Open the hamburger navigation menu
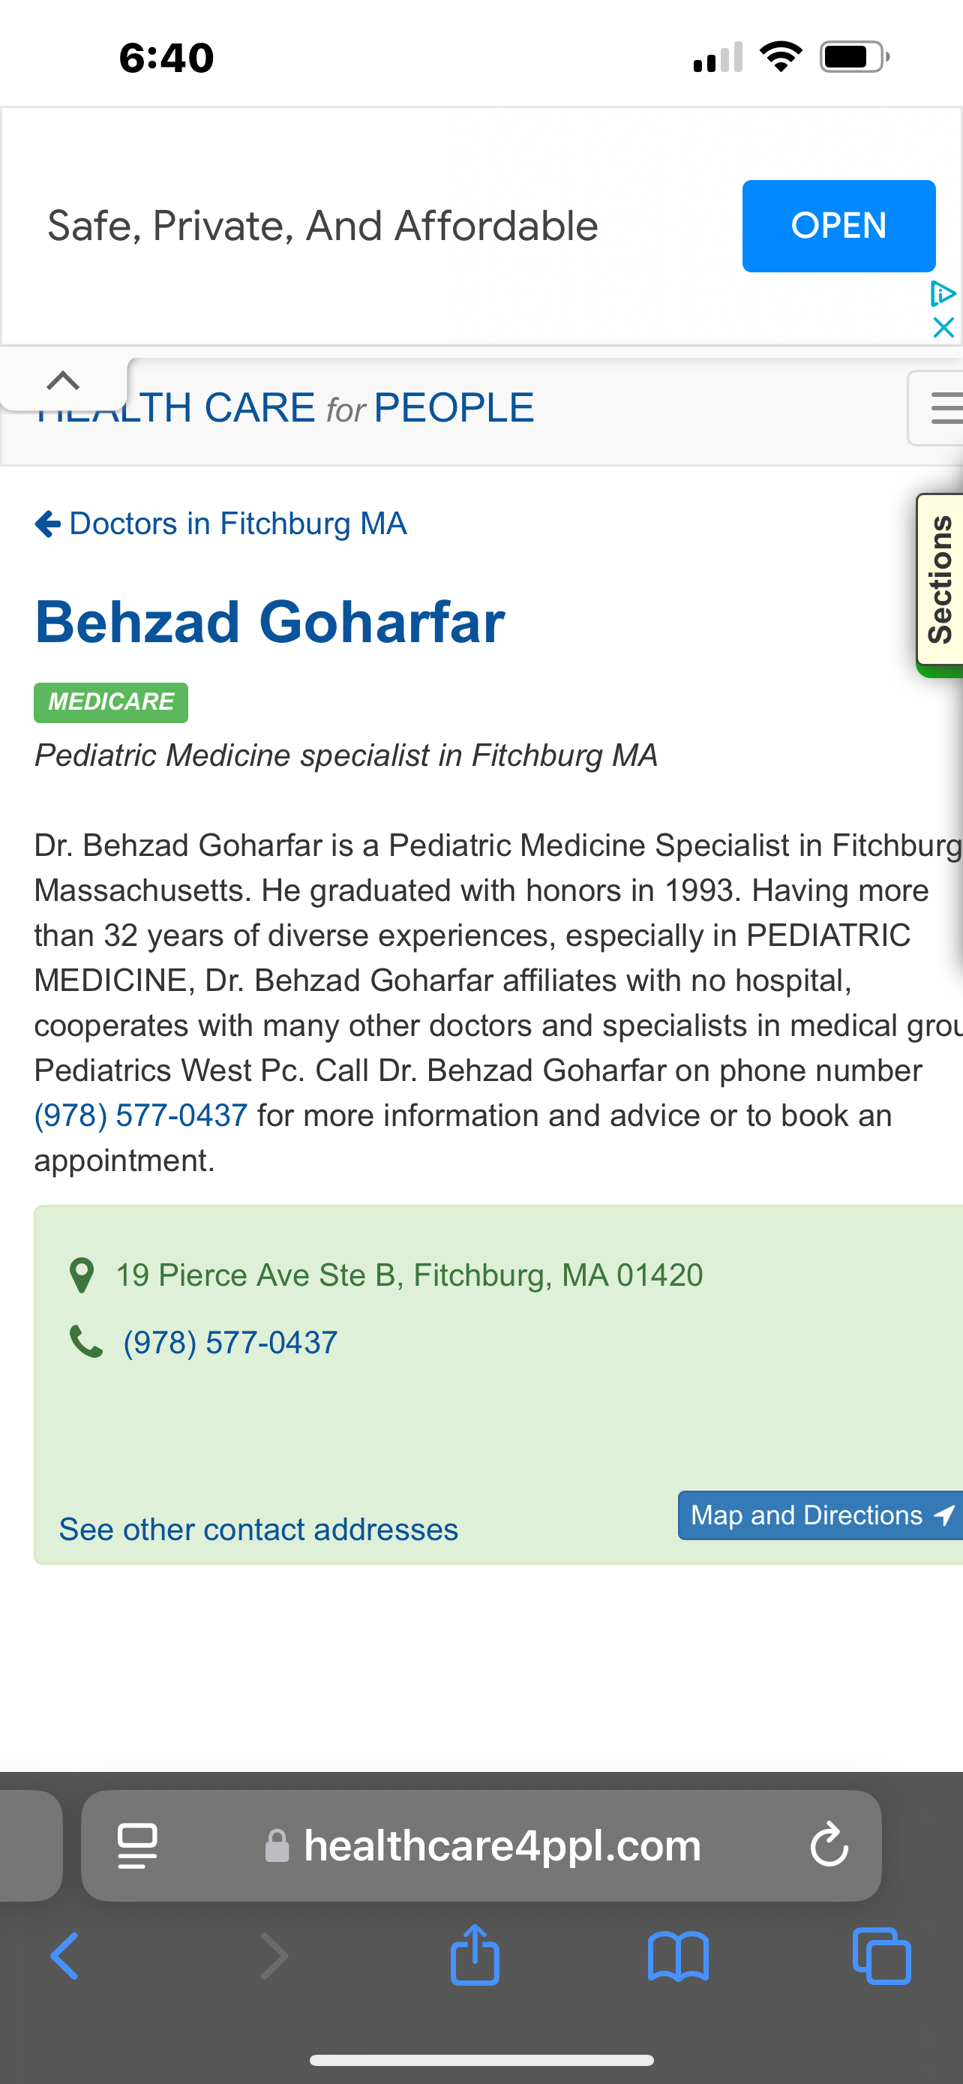Viewport: 963px width, 2084px height. click(942, 408)
